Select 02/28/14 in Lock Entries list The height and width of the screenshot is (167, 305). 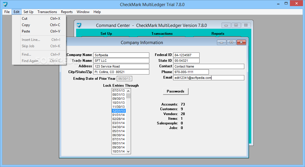pos(119,119)
